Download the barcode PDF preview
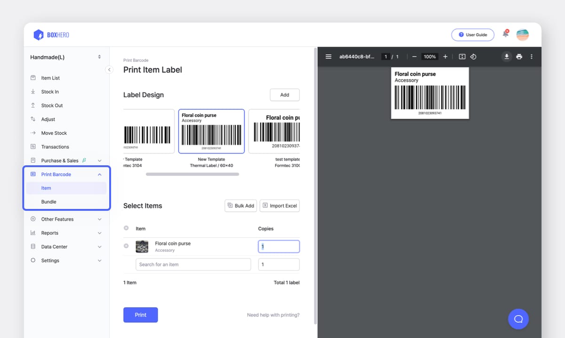Viewport: 565px width, 338px height. [507, 56]
